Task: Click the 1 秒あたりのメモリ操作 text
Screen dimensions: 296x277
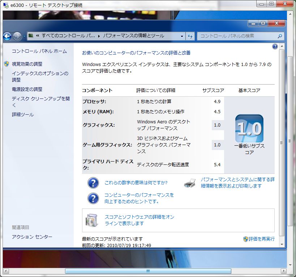Action: (x=160, y=112)
